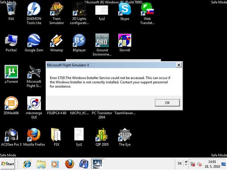Open DAEMON Tools Lite desktop icon
Viewport: 227px width, 170px height.
click(x=34, y=10)
